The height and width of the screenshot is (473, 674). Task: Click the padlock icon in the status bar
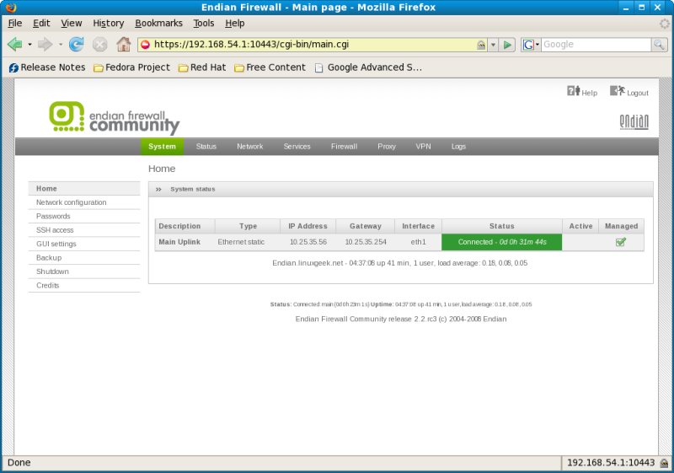[x=665, y=463]
